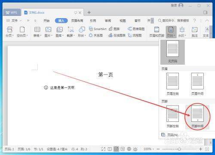Screen dimensions: 215x155
Task: Click the ribbon's vertical scrollbar at right edge
Action: pyautogui.click(x=211, y=32)
